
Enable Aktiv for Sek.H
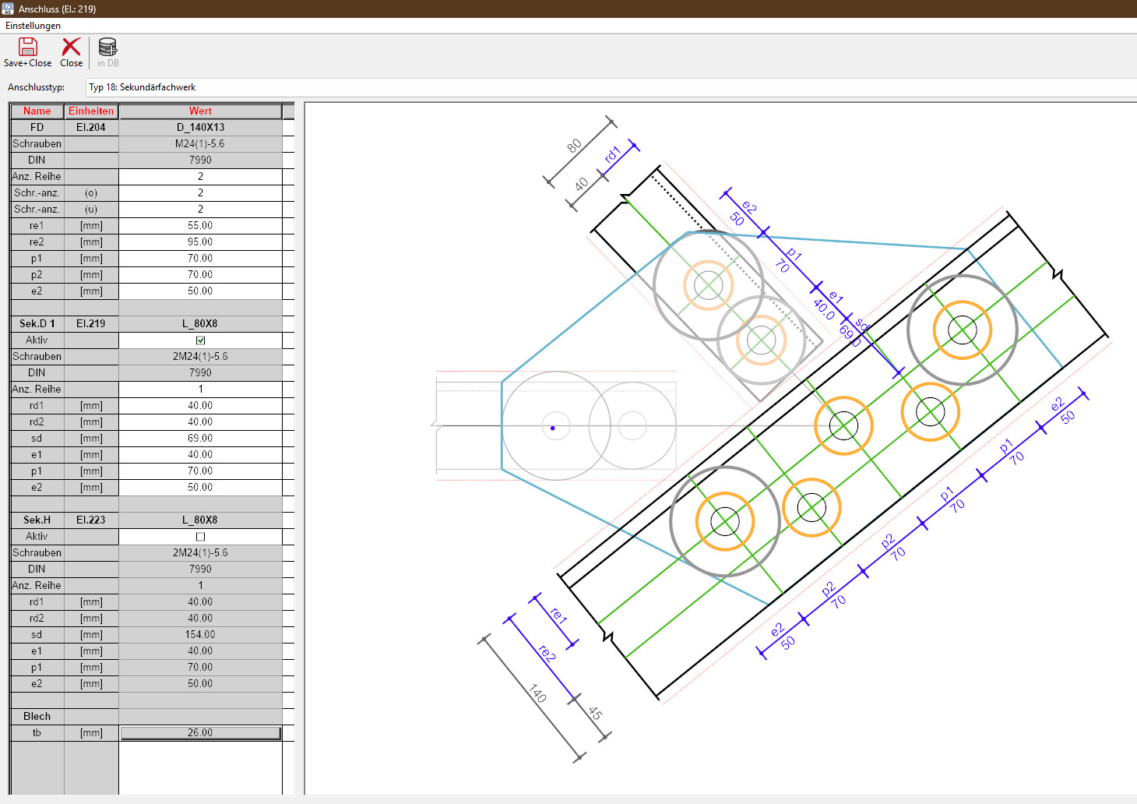(200, 536)
